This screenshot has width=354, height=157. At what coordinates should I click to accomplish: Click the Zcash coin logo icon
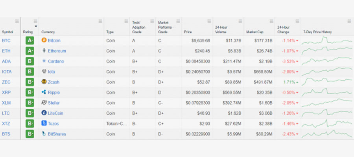click(44, 82)
